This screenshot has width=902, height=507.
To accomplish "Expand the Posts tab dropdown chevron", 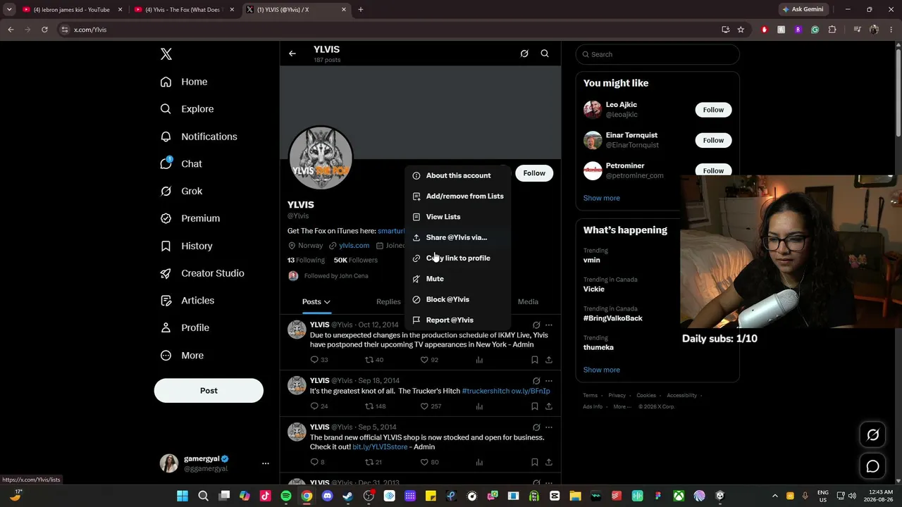I will tap(327, 302).
